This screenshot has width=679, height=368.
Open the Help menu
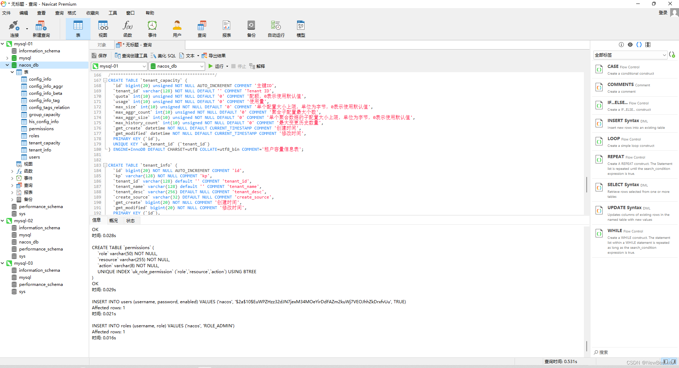[150, 13]
